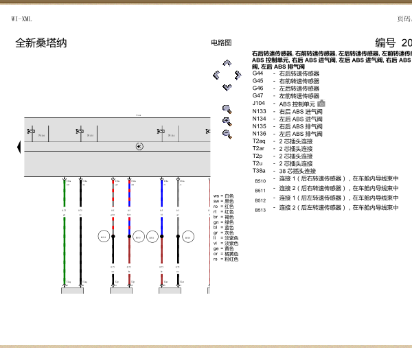412x352 pixels.
Task: Click the green wire in the diagram
Action: [x=65, y=231]
